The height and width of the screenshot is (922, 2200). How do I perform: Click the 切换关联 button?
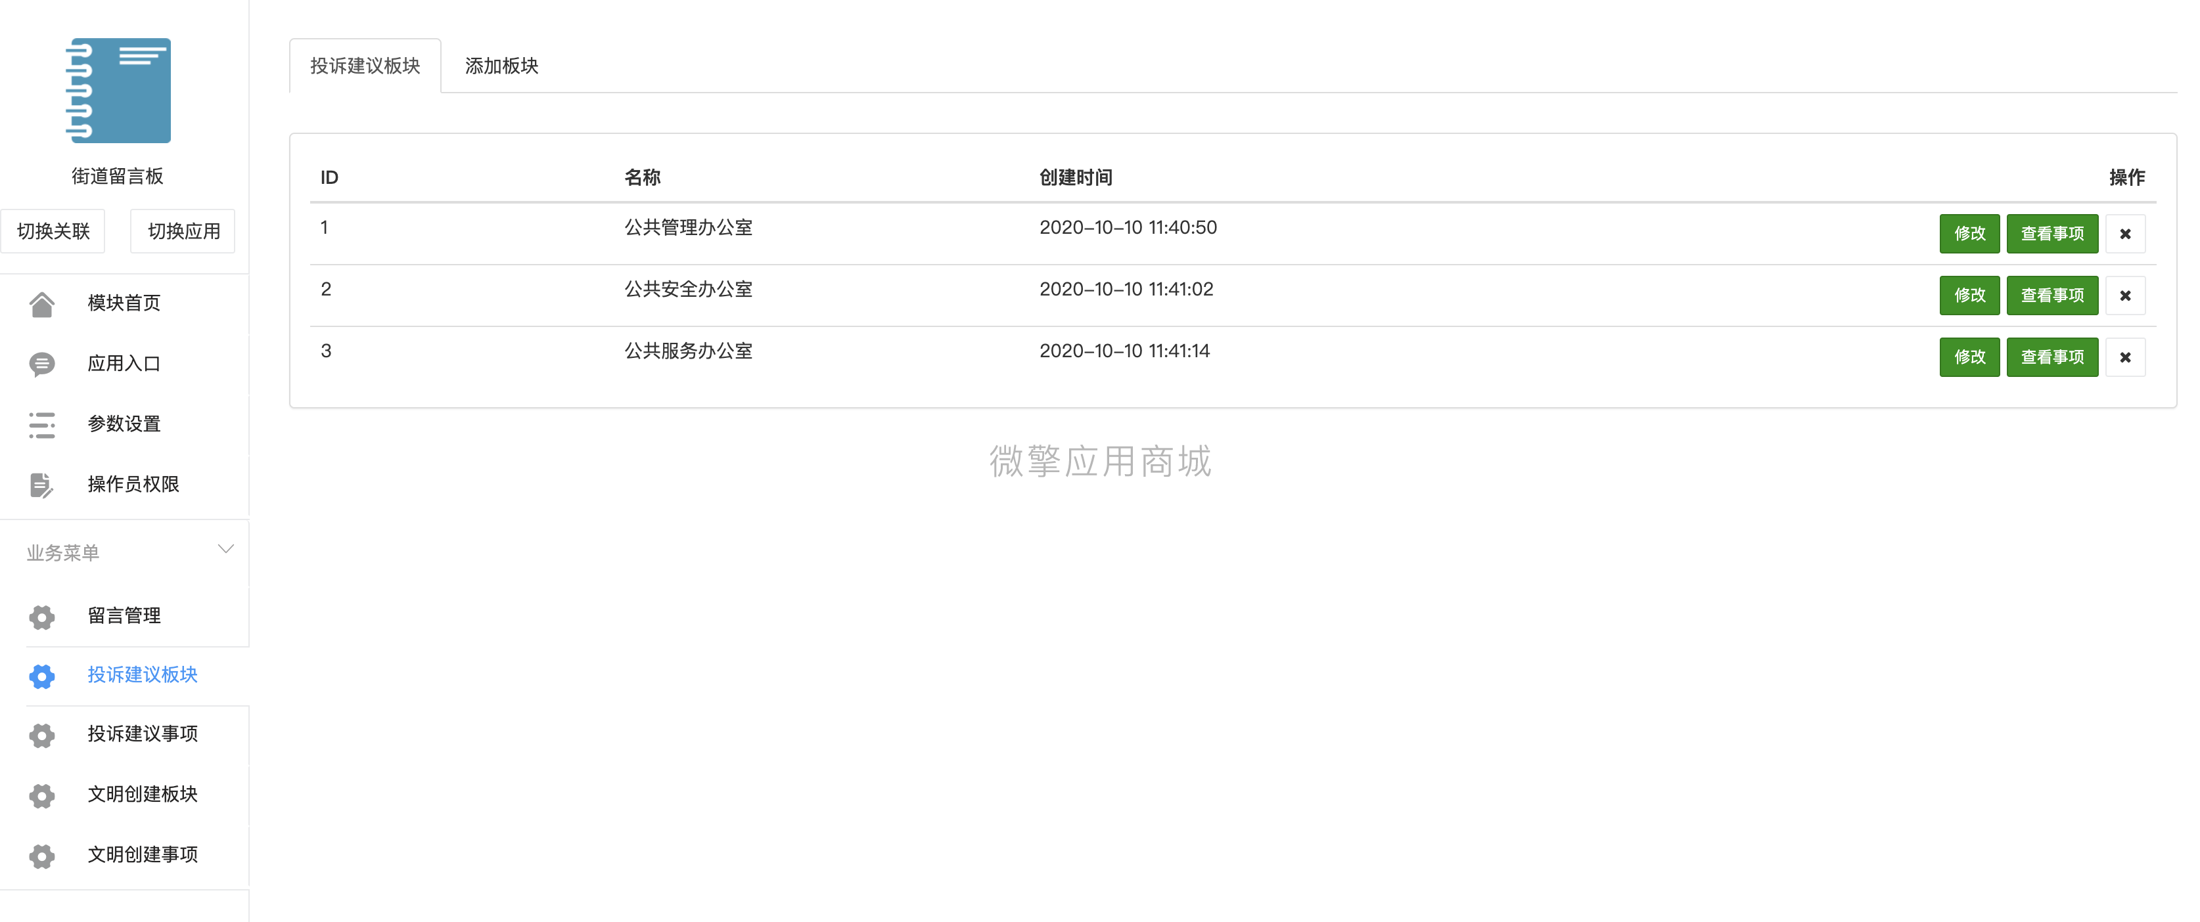[x=53, y=231]
